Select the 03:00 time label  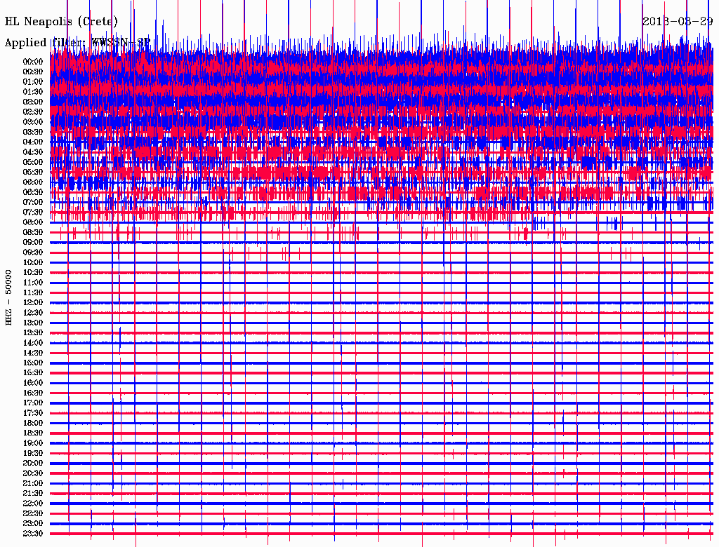click(33, 122)
